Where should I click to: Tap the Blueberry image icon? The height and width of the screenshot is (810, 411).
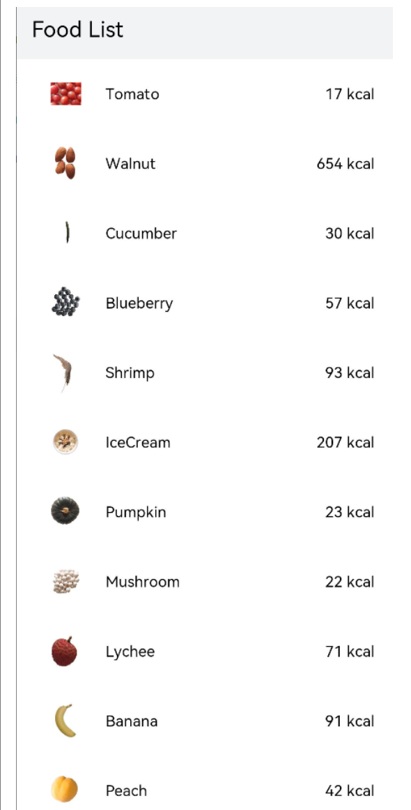pyautogui.click(x=65, y=302)
